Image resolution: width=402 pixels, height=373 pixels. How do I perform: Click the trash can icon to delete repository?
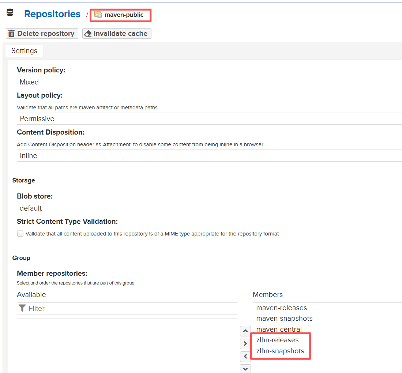[12, 34]
